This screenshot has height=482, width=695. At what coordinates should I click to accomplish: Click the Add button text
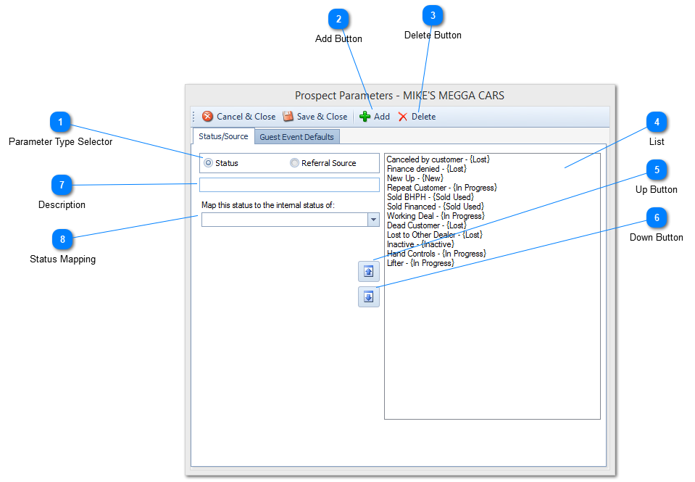point(382,117)
